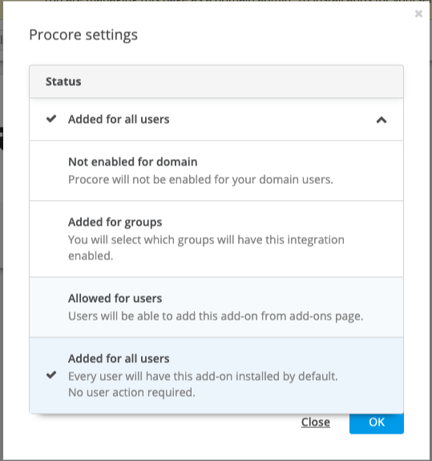This screenshot has width=432, height=461.
Task: Collapse the status dropdown chevron
Action: 382,120
